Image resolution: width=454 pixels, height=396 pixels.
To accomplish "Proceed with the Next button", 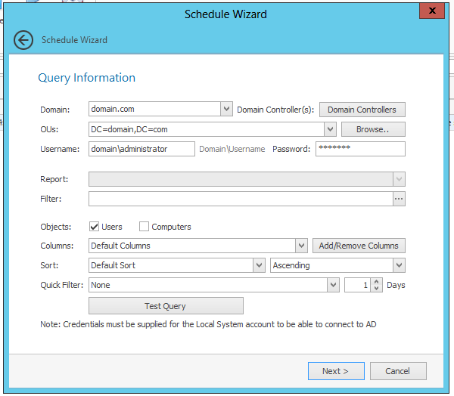I will pyautogui.click(x=336, y=371).
